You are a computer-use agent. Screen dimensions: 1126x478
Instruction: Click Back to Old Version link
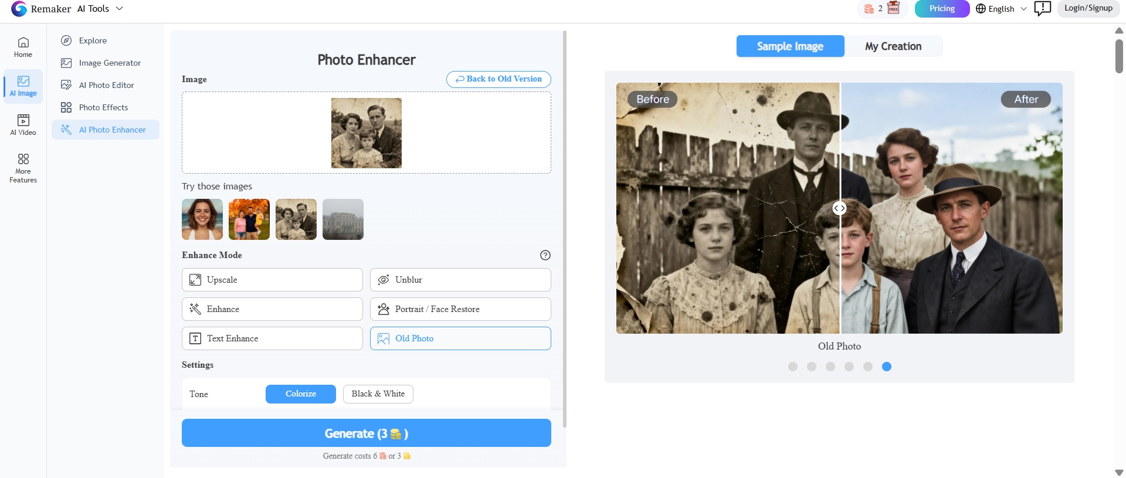point(498,79)
